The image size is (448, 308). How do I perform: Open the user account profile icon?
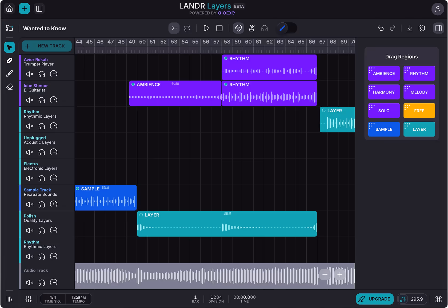pyautogui.click(x=438, y=9)
